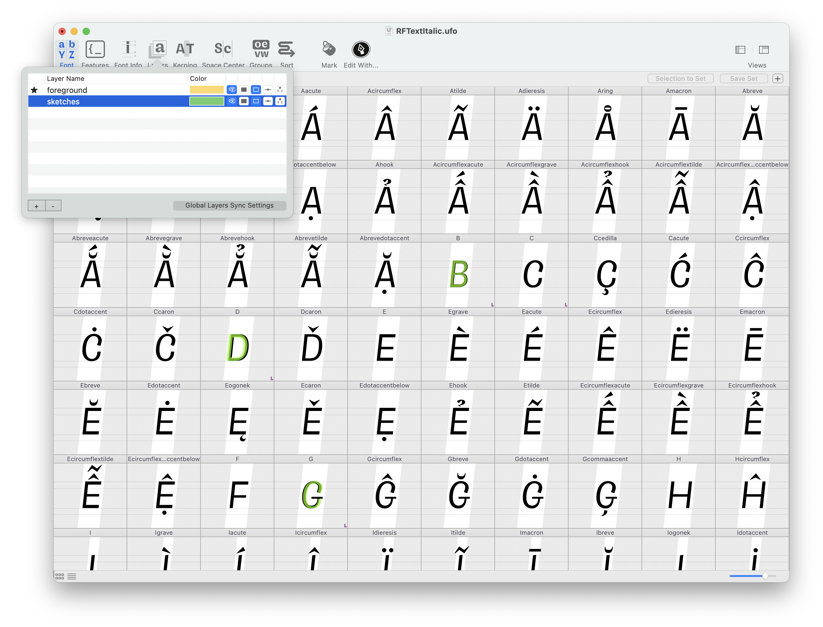Click the Edit With pen icon
Viewport: 823px width, 627px height.
pos(361,49)
